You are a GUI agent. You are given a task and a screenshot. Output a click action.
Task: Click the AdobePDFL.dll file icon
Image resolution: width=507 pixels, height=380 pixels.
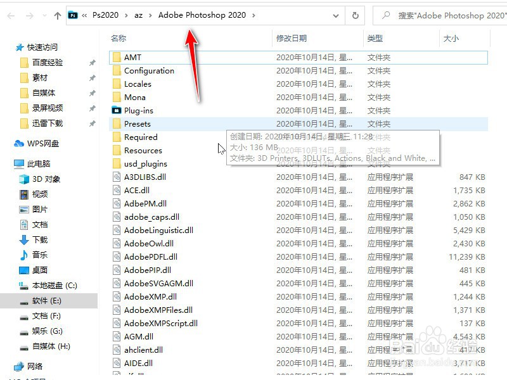117,257
